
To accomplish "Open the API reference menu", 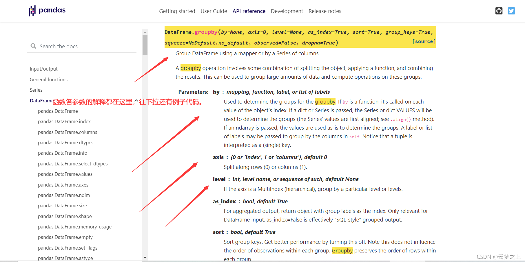I will 249,11.
